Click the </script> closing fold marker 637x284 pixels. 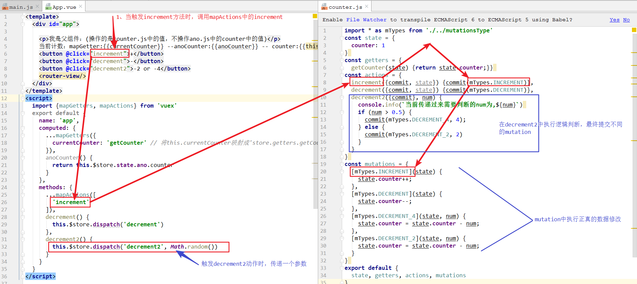23,276
